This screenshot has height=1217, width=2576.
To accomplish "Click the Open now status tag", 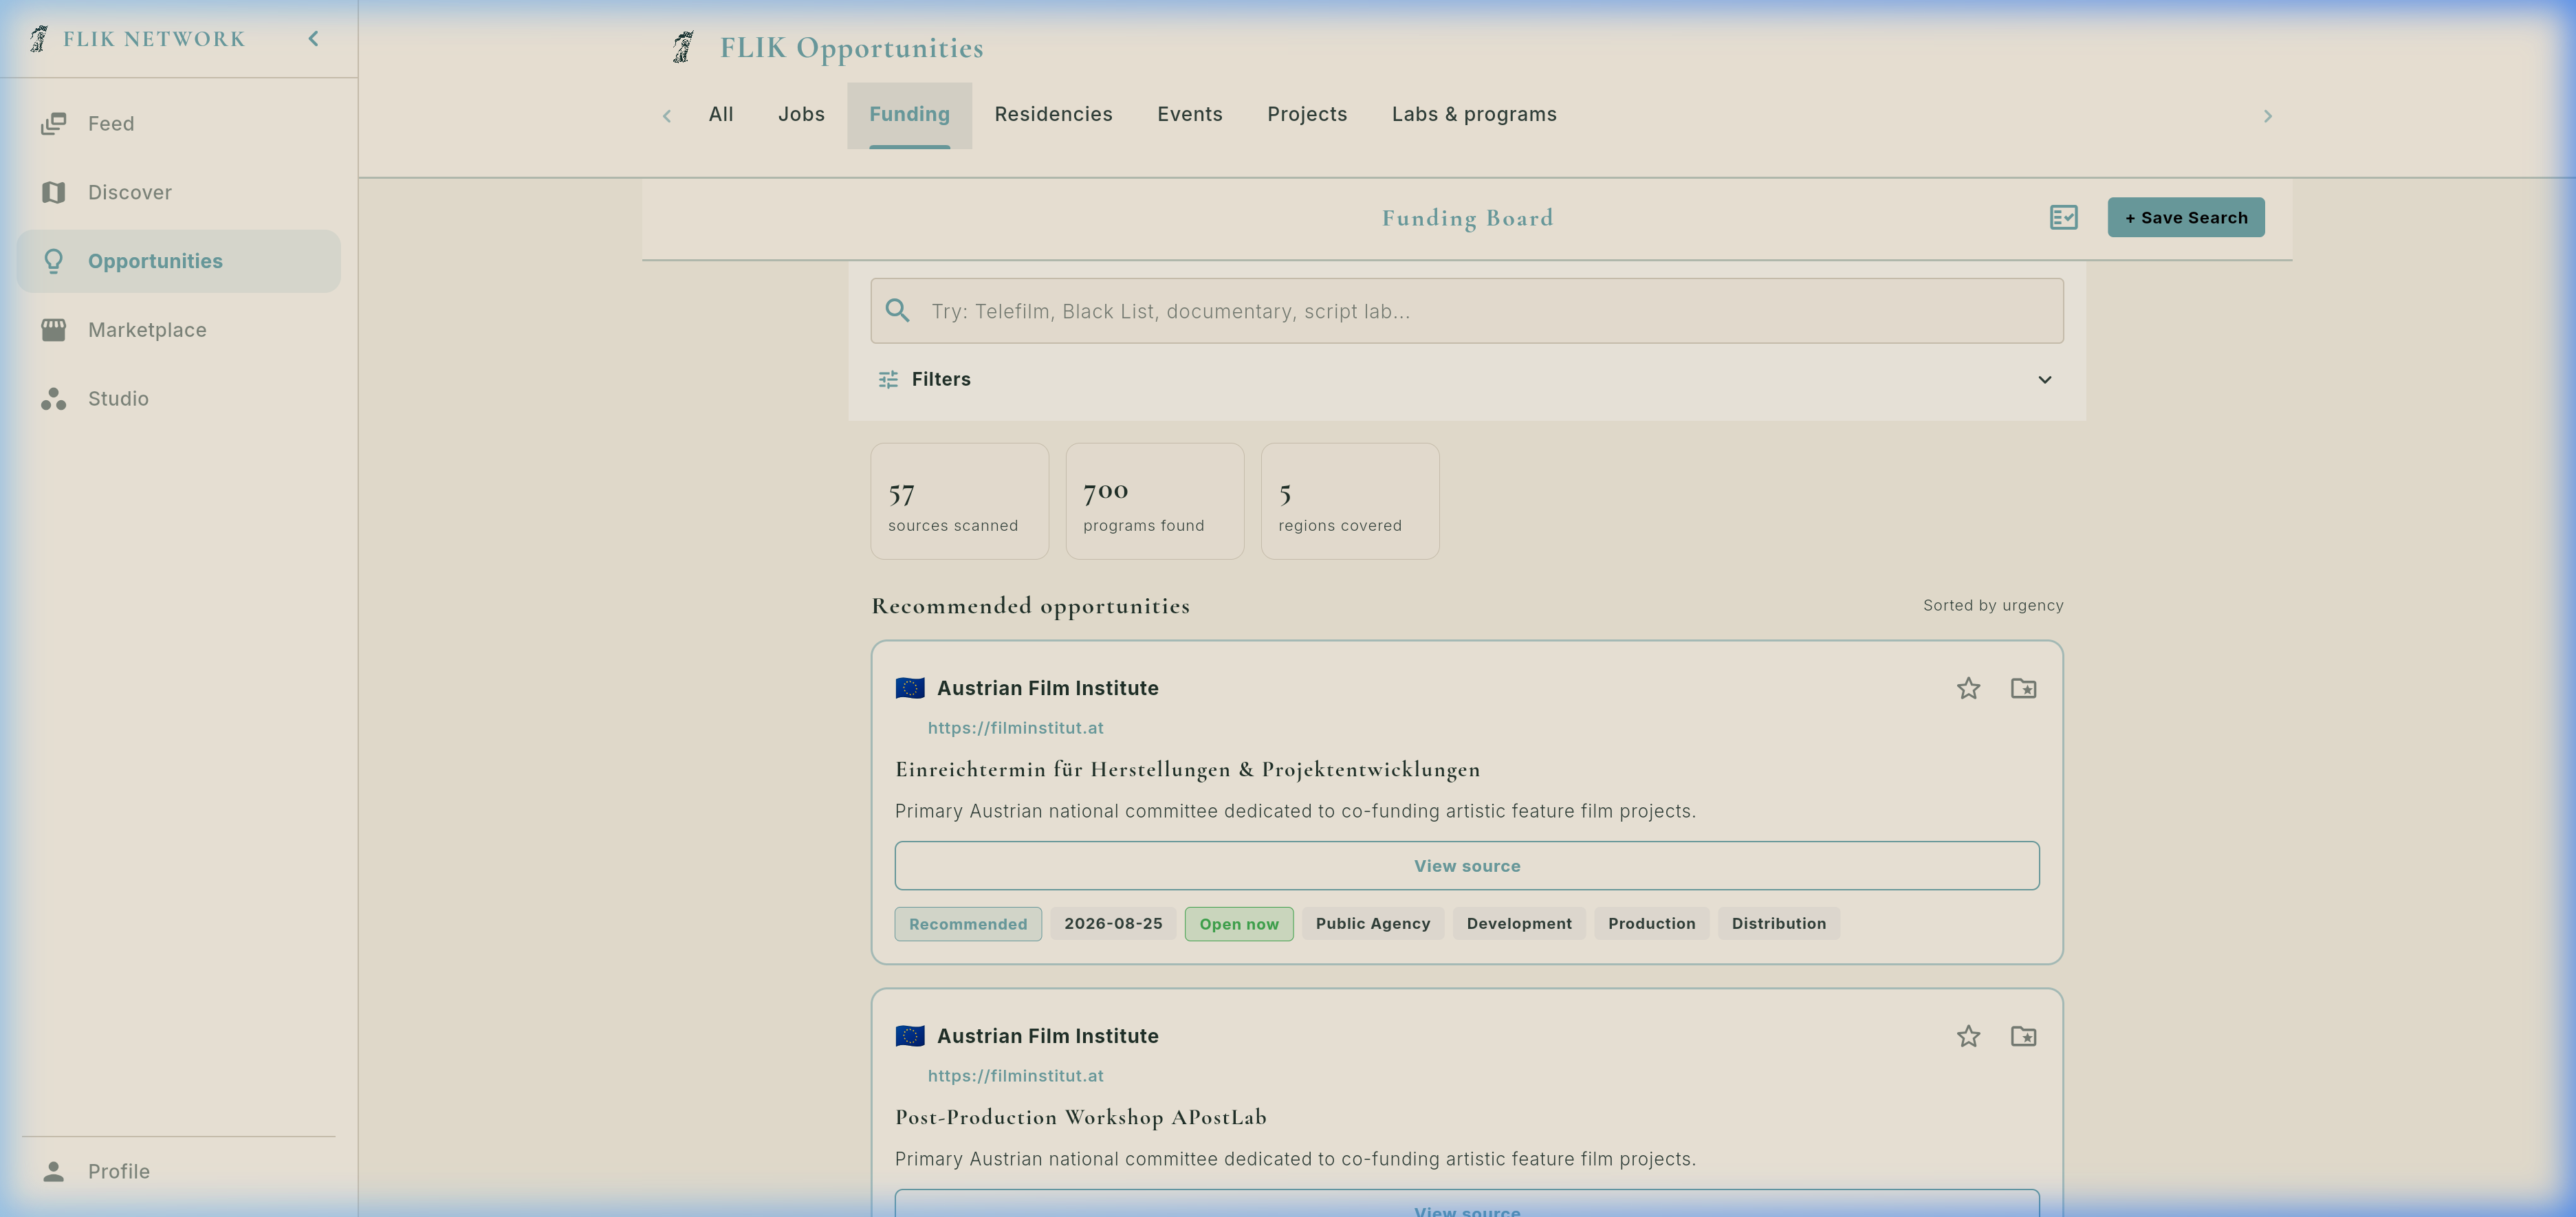I will (1239, 924).
